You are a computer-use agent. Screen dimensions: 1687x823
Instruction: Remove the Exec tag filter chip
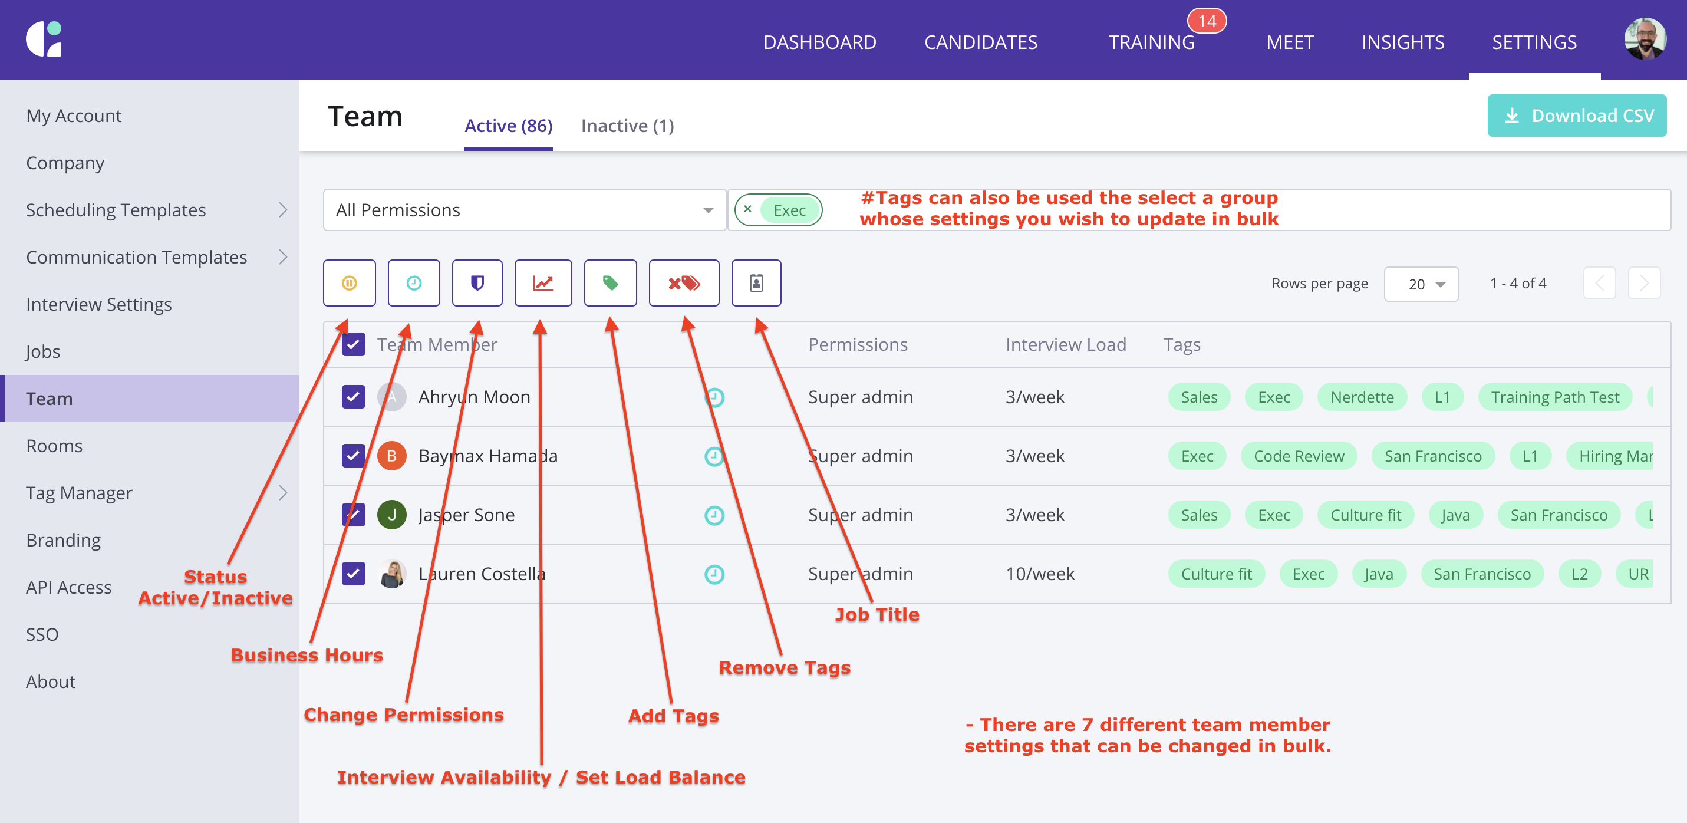point(747,210)
